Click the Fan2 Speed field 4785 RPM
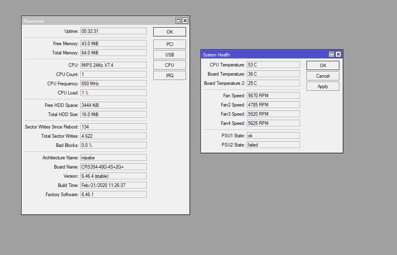 (273, 104)
